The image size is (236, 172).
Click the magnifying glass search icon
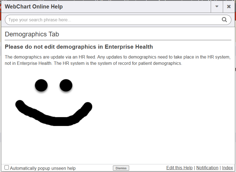coord(224,20)
